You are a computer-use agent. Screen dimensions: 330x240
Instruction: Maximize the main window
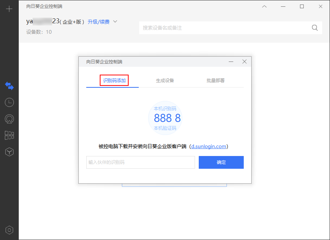[x=302, y=6]
